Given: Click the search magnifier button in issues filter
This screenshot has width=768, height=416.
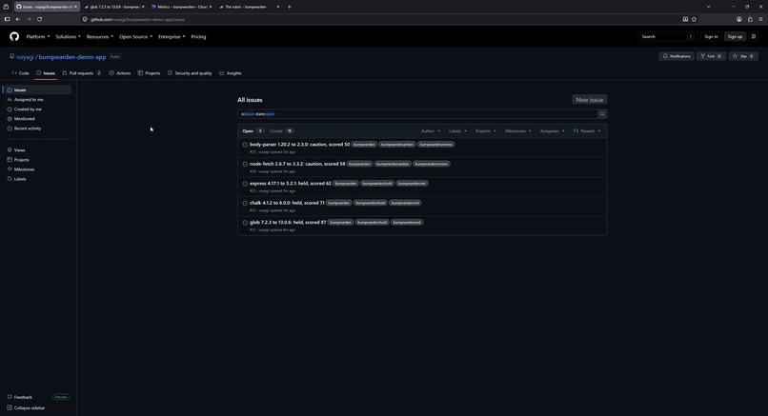Looking at the screenshot, I should [602, 114].
